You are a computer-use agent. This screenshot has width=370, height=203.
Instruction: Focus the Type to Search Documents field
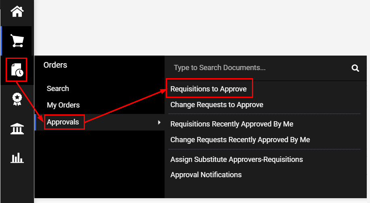point(259,68)
